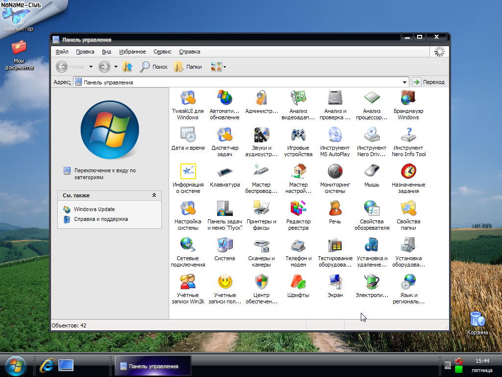Expand the Forward button history dropdown
Viewport: 502px width, 377px height.
[116, 67]
